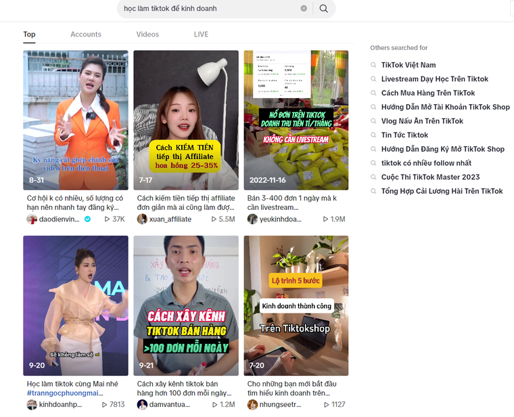Open the video thumbnail dated 2022-11-16
514x417 pixels.
(x=296, y=120)
